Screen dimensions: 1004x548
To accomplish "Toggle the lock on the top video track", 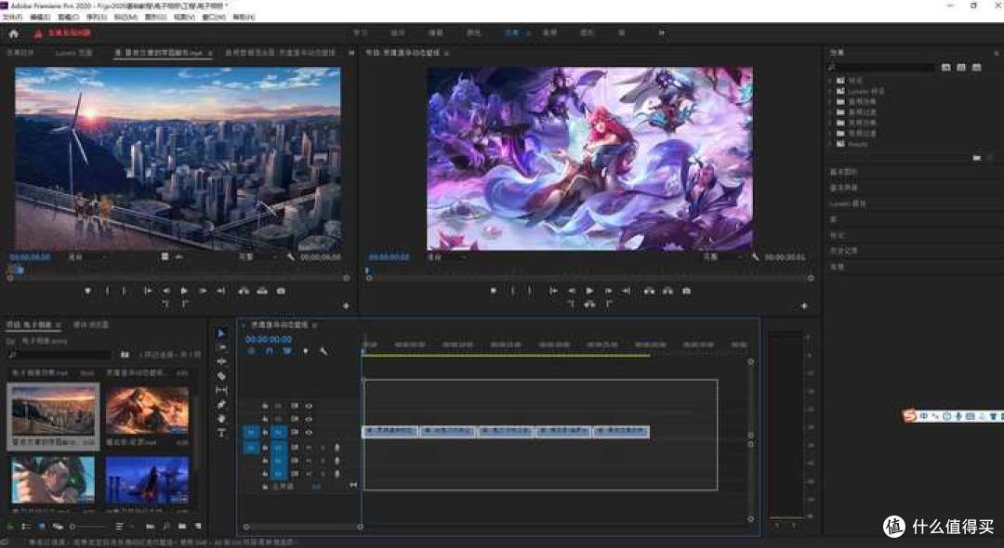I will click(x=265, y=406).
